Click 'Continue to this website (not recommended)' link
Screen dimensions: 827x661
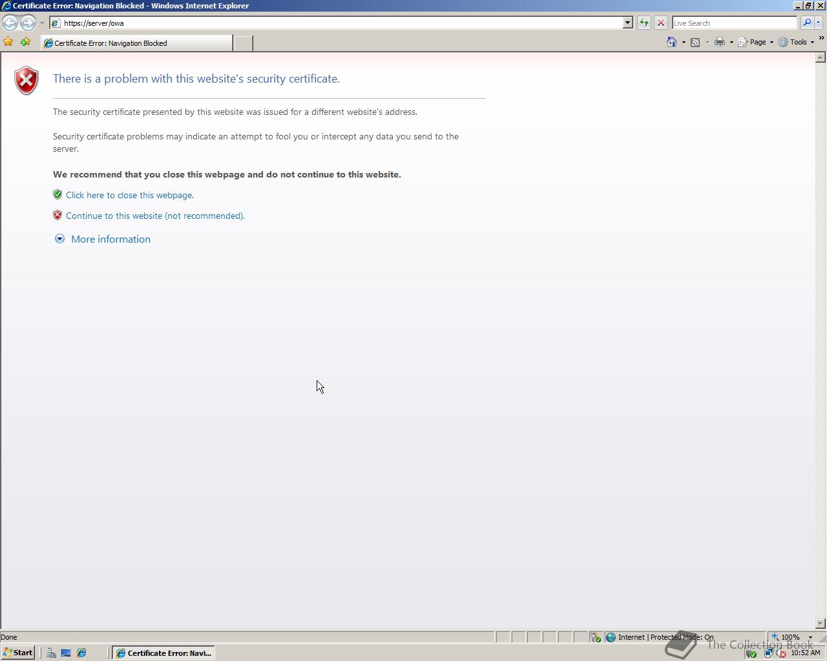tap(155, 216)
